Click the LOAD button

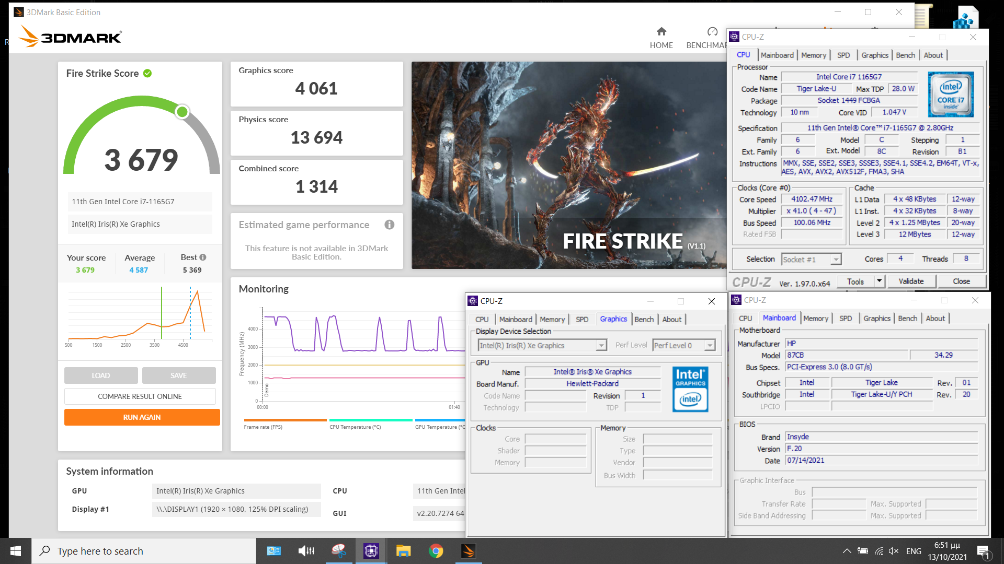click(101, 375)
